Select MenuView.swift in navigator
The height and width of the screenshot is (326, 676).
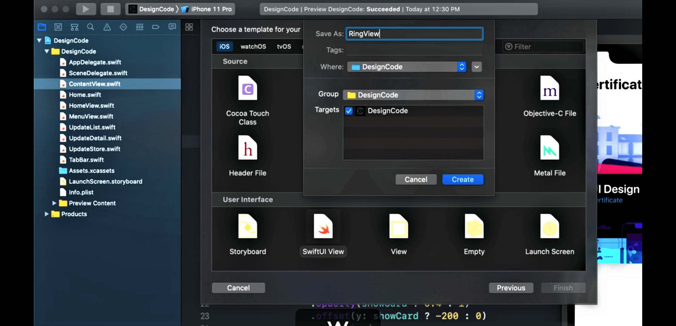(x=107, y=117)
